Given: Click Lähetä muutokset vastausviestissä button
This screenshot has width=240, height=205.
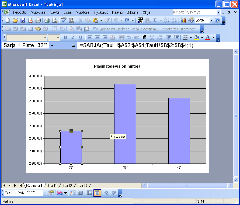Looking at the screenshot, I should click(126, 29).
